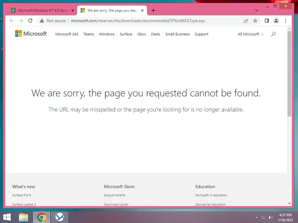Screen dimensions: 298x223
Task: Click the browser forward arrow
Action: pos(21,21)
